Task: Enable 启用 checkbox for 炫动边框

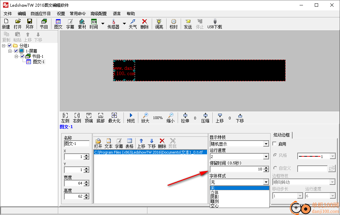Action: pos(274,144)
